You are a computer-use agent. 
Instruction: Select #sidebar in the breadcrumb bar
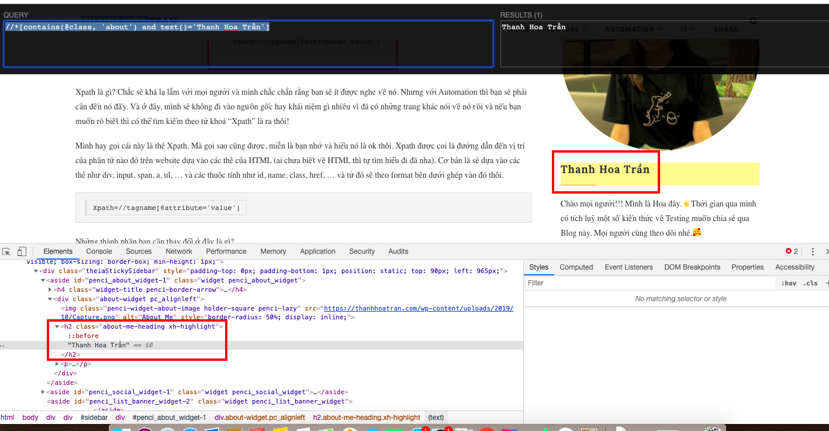tap(94, 418)
